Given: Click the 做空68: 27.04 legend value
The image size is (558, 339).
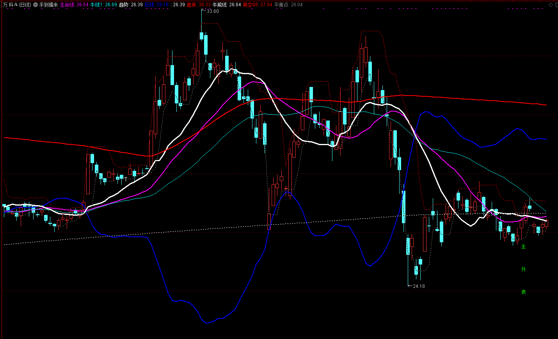Looking at the screenshot, I should [258, 5].
